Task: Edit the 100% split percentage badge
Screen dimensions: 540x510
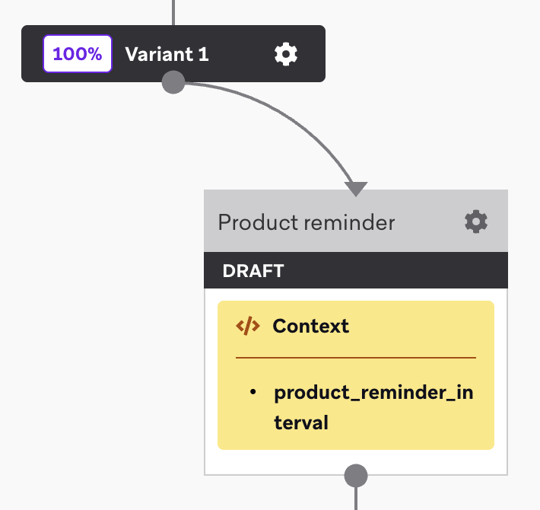Action: (78, 54)
